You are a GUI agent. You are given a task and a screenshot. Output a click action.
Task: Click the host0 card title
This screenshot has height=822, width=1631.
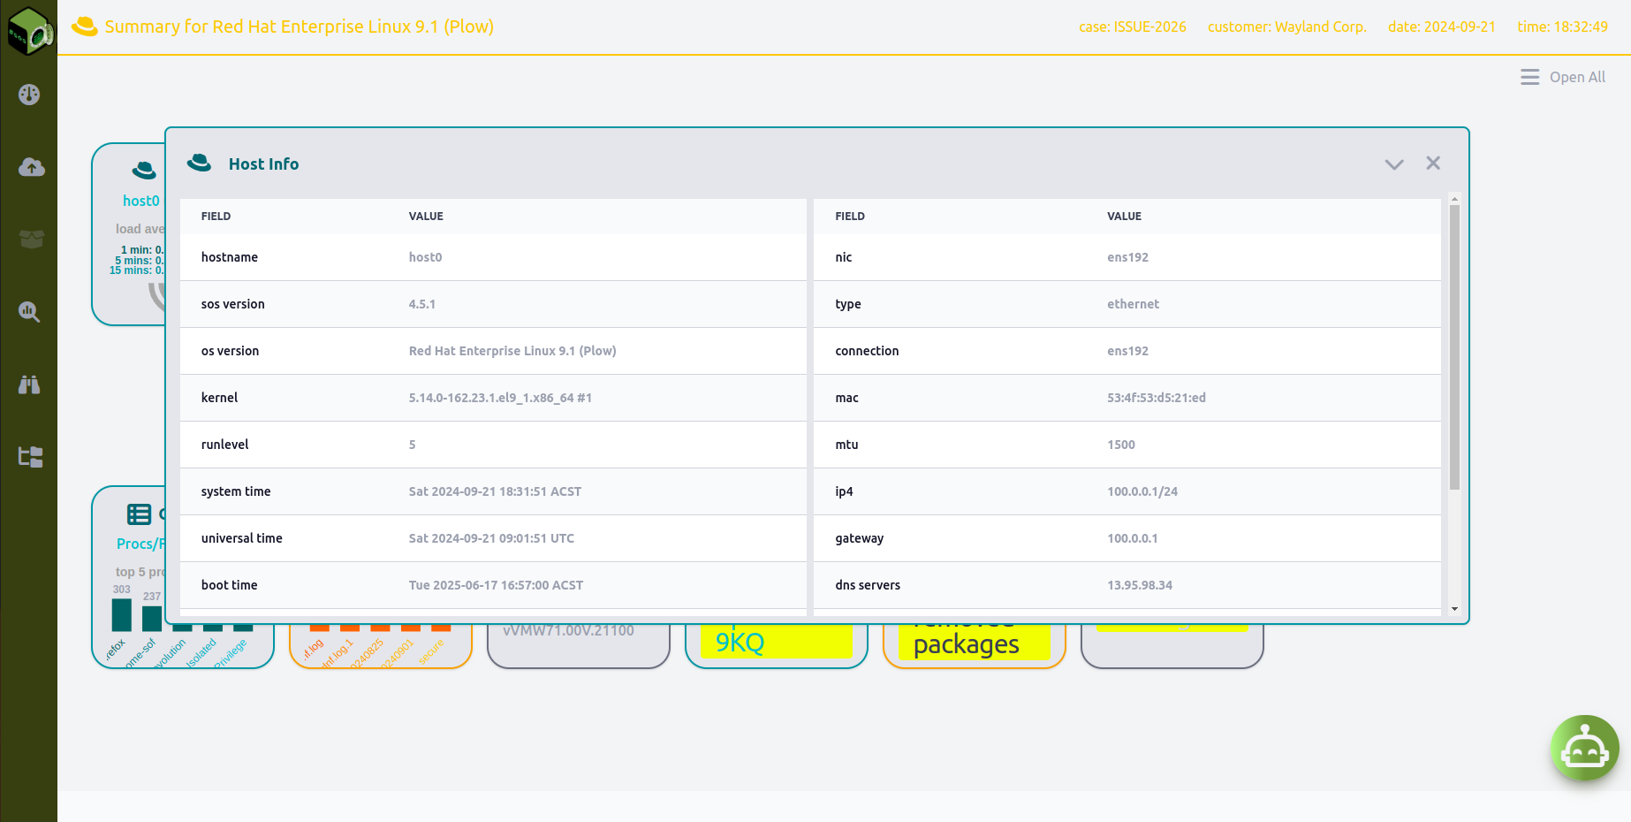pos(141,201)
